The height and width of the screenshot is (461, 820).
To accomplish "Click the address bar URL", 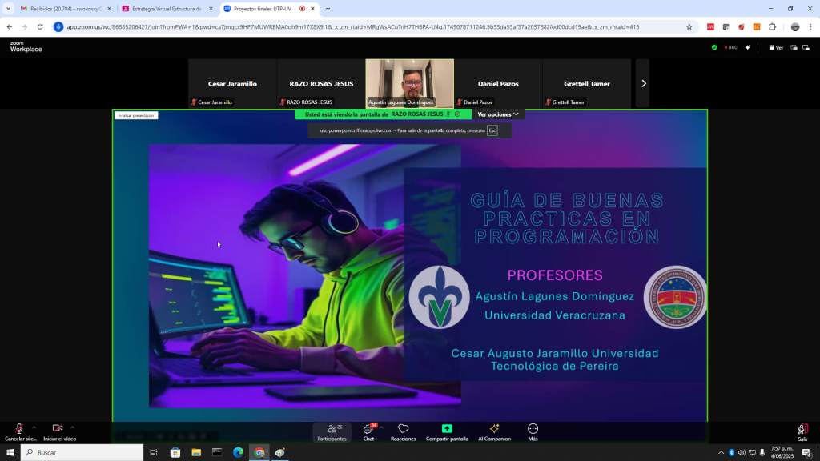I will (353, 27).
